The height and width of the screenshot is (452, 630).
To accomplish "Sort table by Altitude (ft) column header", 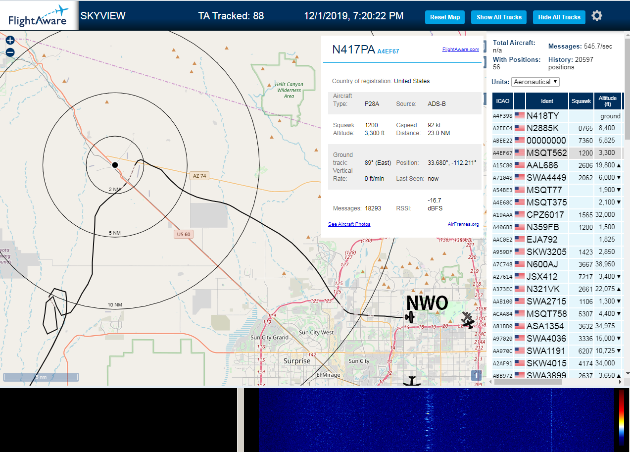I will [x=607, y=101].
